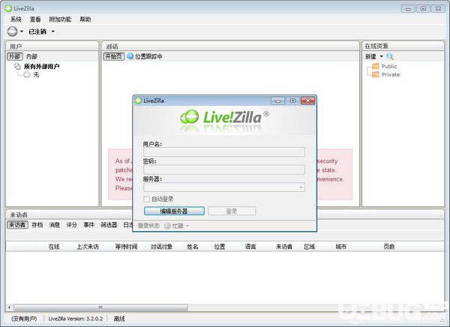Switch to the 评分 tab
Viewport: 450px width, 327px height.
[x=71, y=224]
